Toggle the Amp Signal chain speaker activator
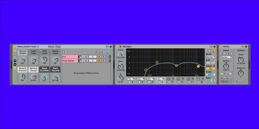259x129 pixels. [99, 61]
